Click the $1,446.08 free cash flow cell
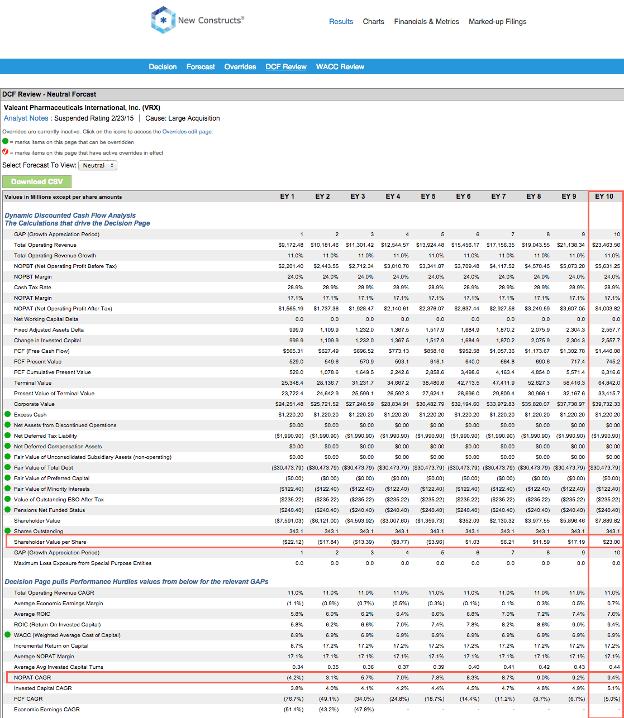 coord(608,351)
